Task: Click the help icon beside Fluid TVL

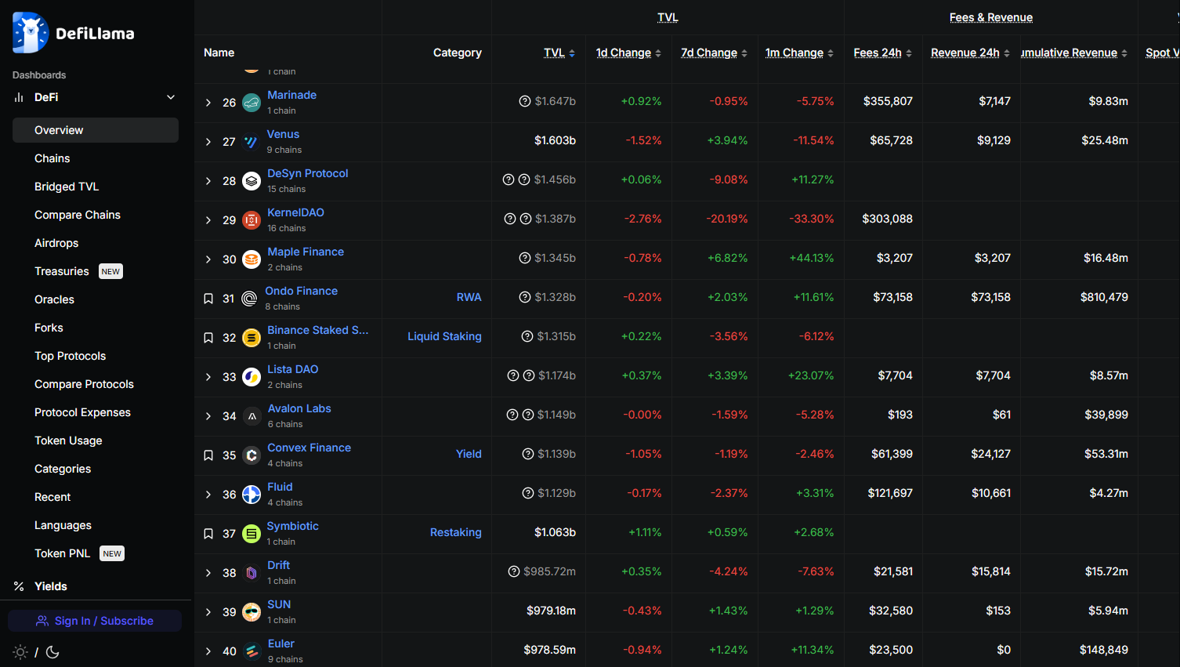Action: pos(528,493)
